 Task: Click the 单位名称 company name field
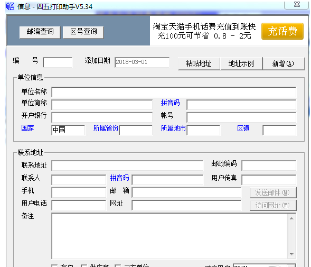tap(174, 92)
